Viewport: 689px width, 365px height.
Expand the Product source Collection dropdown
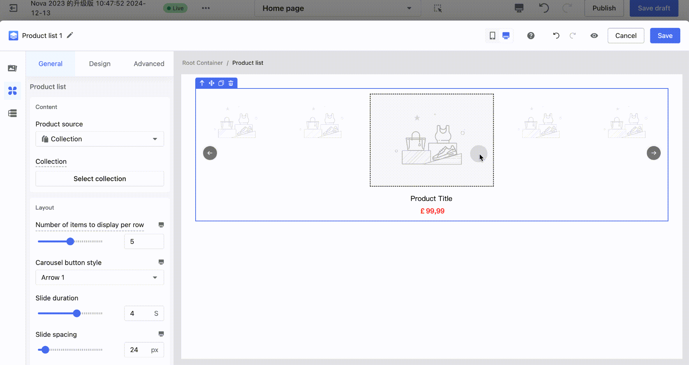pos(99,139)
